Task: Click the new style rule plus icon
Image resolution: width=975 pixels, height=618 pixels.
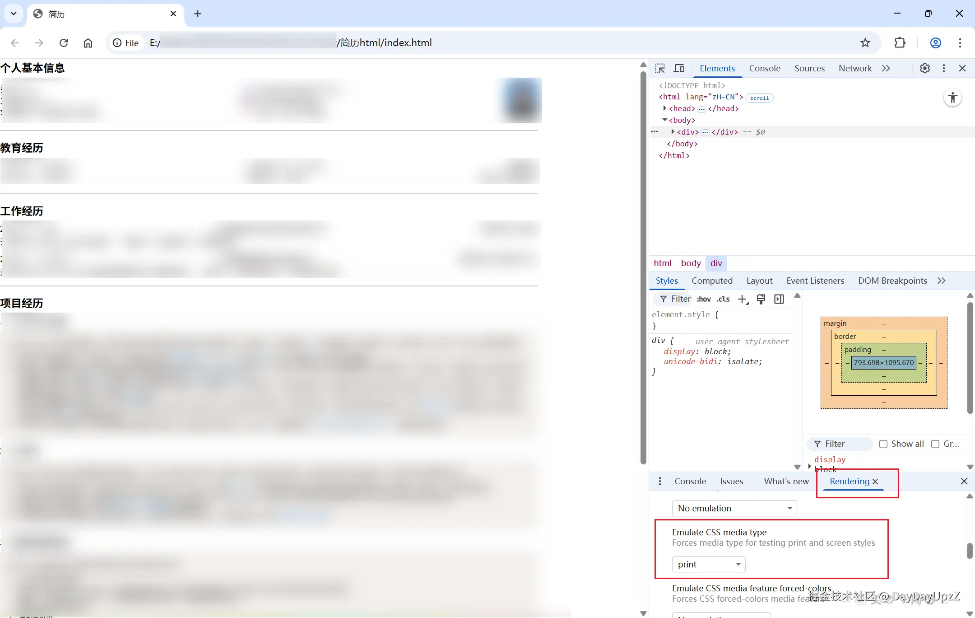Action: click(x=743, y=299)
